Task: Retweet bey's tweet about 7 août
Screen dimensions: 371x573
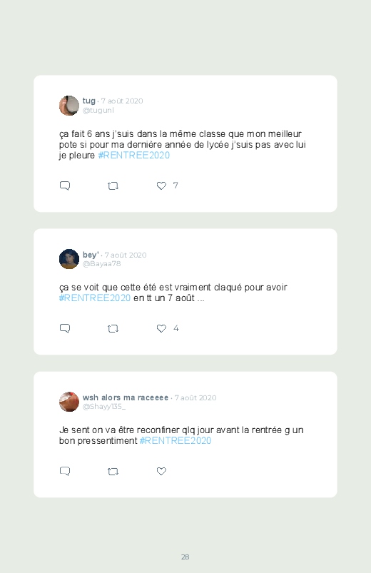Action: 113,328
